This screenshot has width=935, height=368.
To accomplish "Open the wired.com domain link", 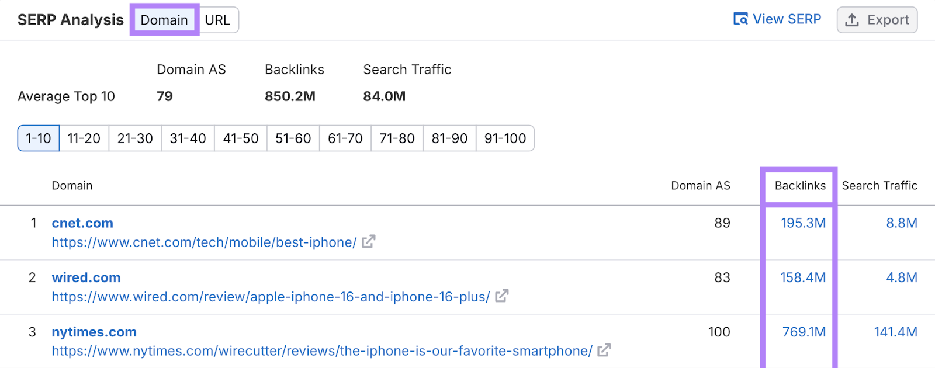I will [x=86, y=277].
